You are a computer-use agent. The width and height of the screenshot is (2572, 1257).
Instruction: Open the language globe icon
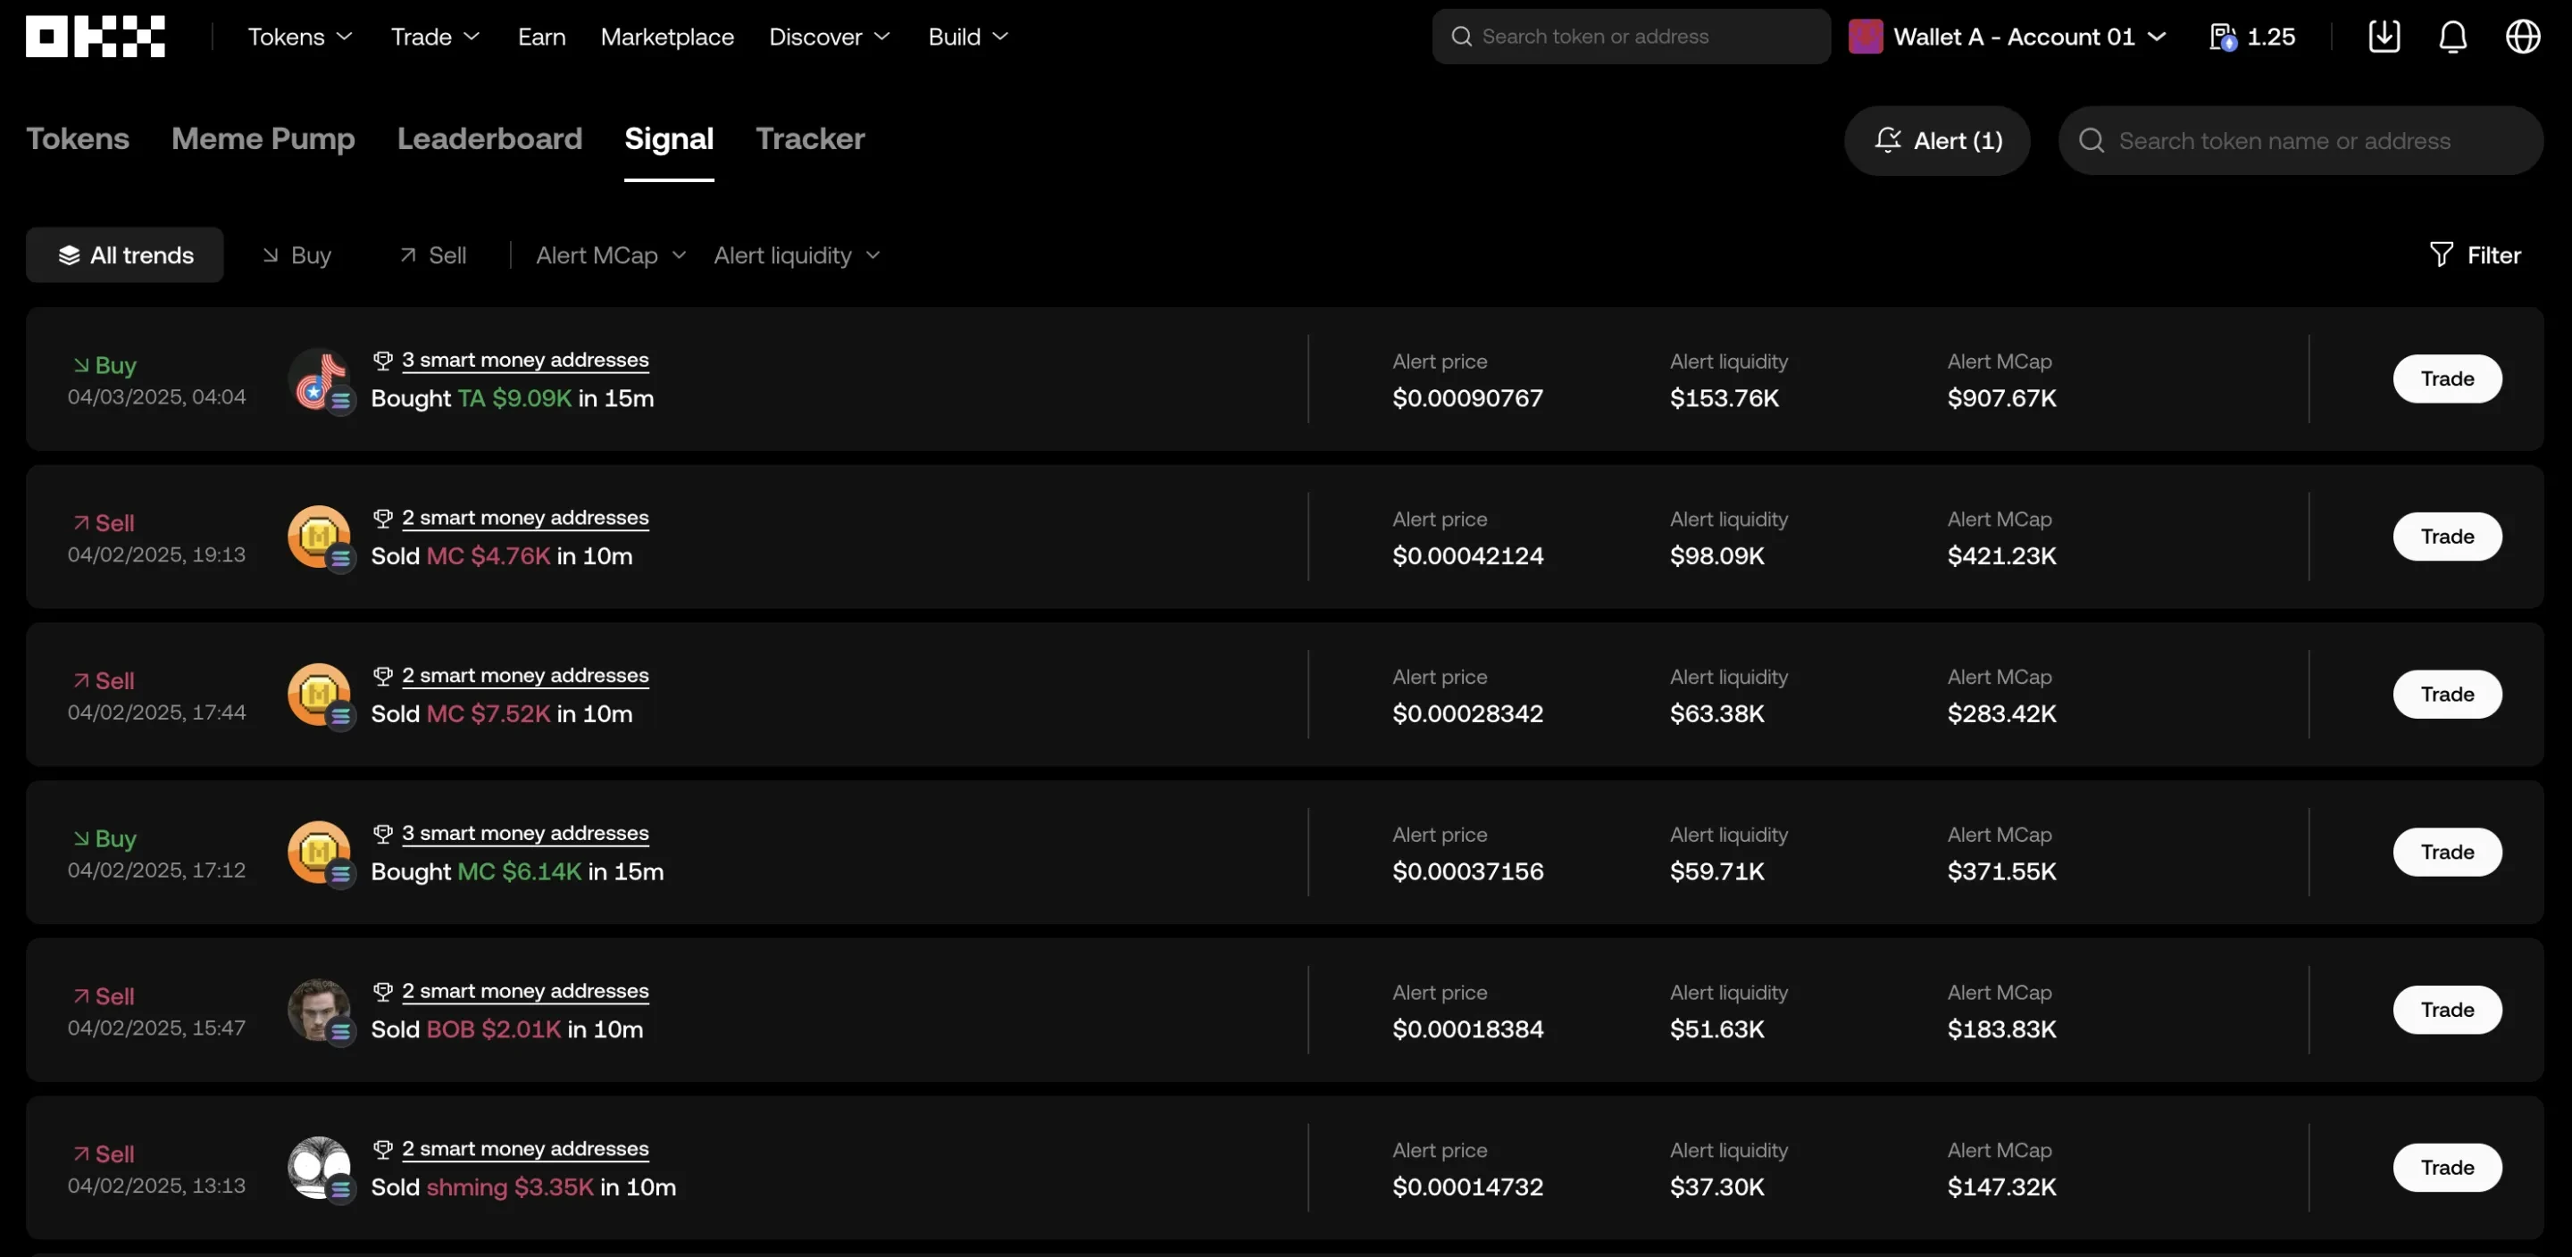point(2523,37)
